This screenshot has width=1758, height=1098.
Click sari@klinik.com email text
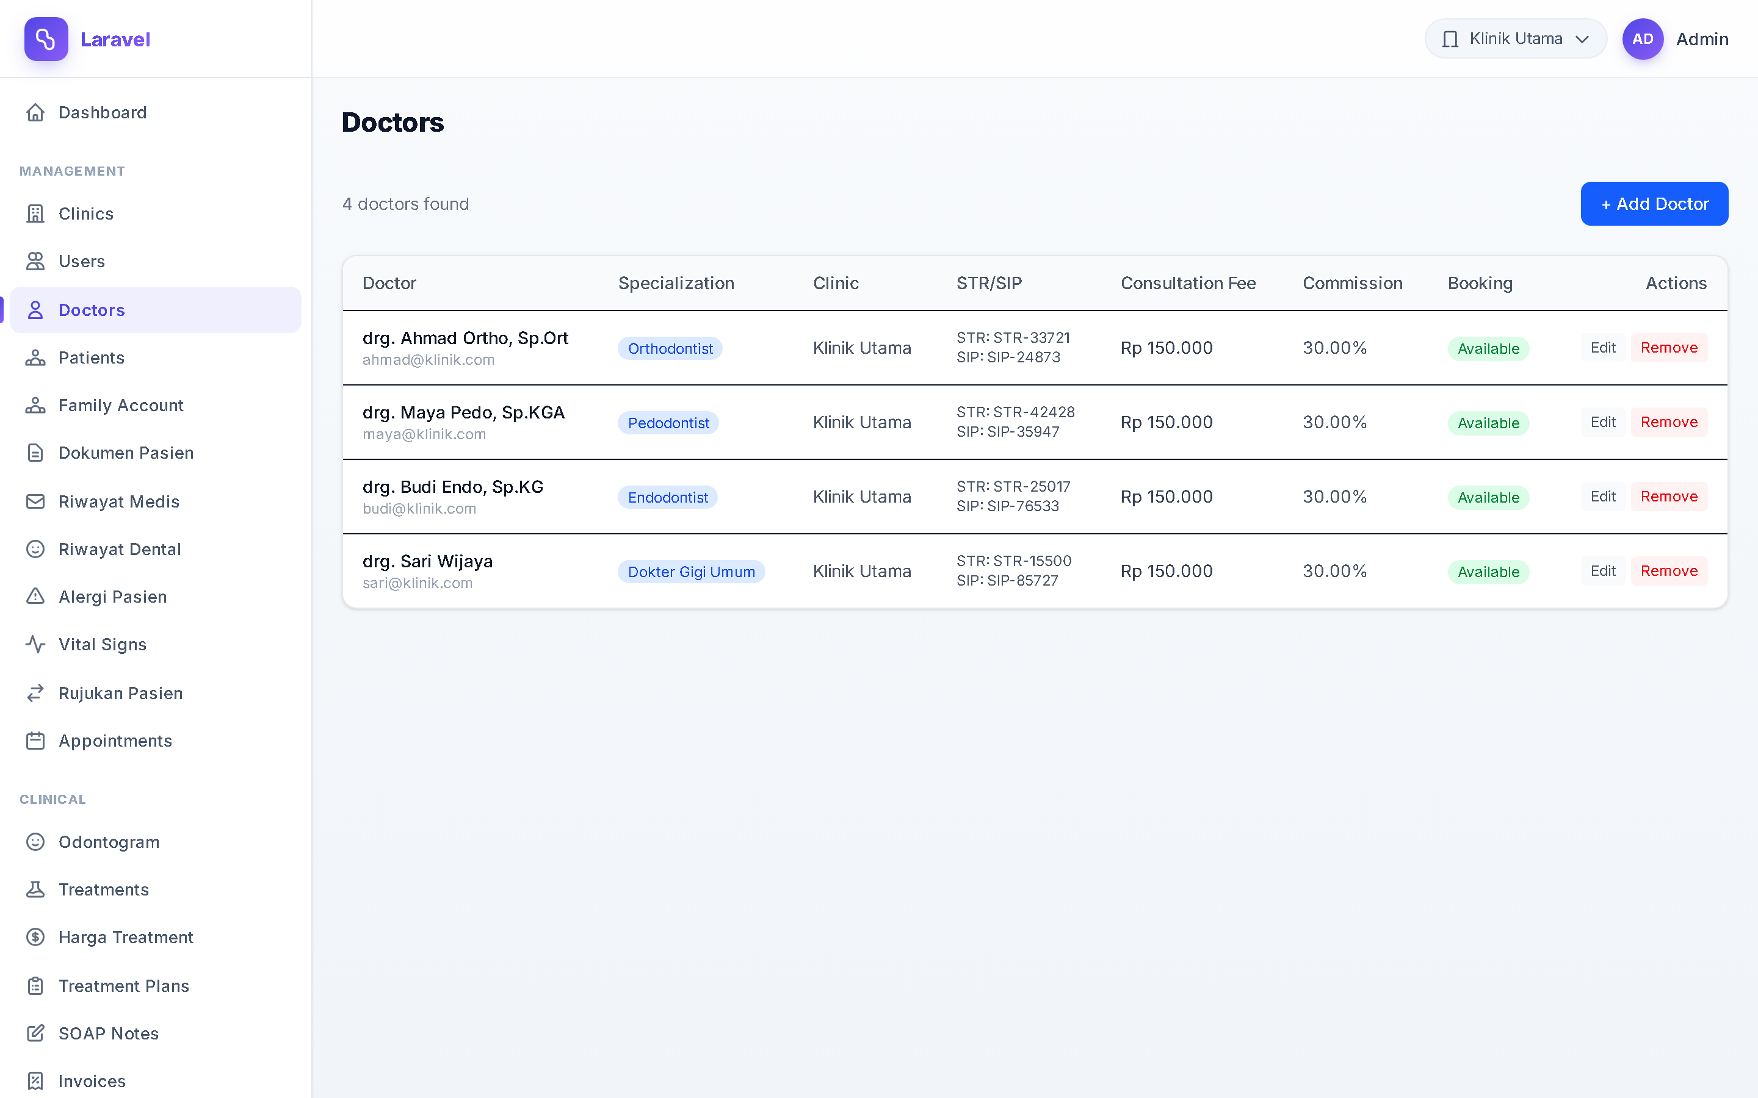click(x=417, y=583)
